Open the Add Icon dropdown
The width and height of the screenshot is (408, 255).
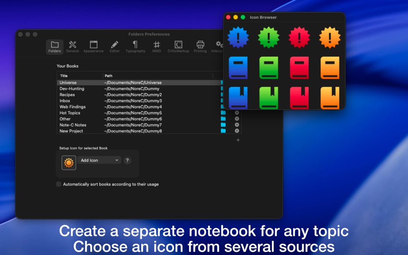tap(99, 160)
